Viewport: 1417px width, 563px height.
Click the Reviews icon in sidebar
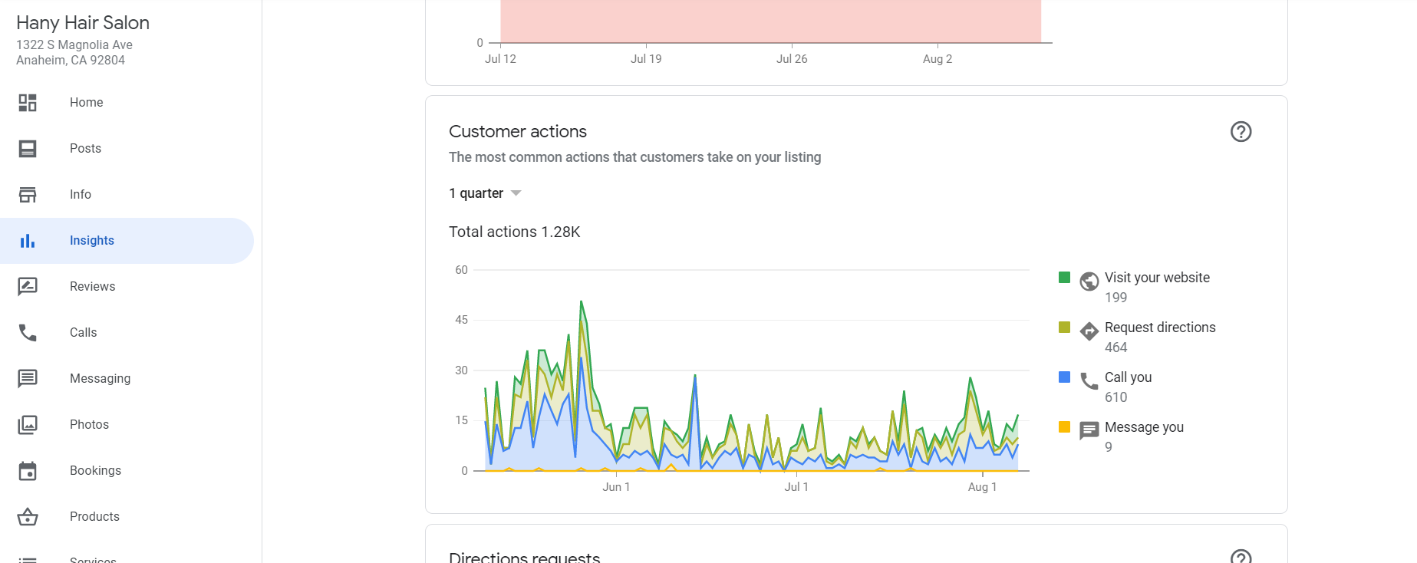click(x=28, y=287)
